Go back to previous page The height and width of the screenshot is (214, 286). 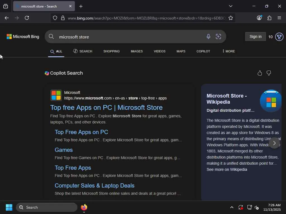click(7, 18)
